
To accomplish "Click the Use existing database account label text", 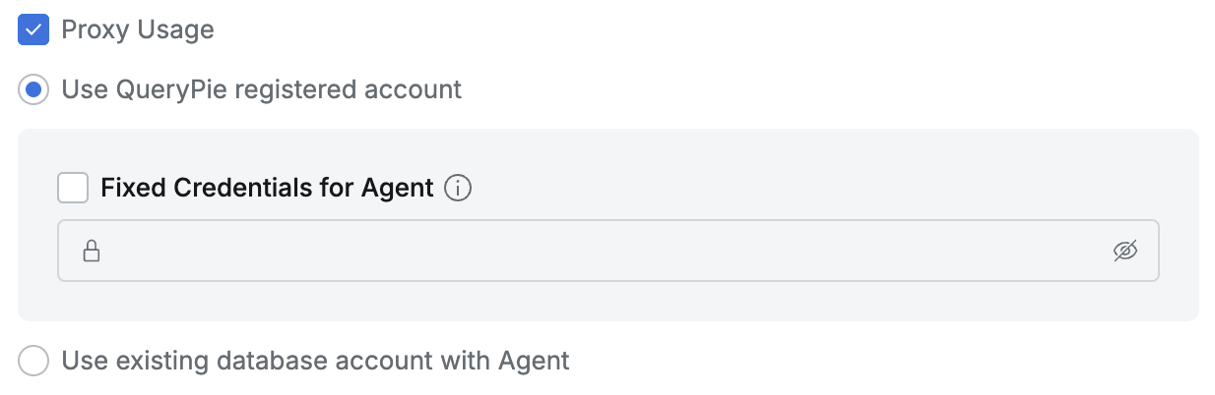I will point(315,361).
